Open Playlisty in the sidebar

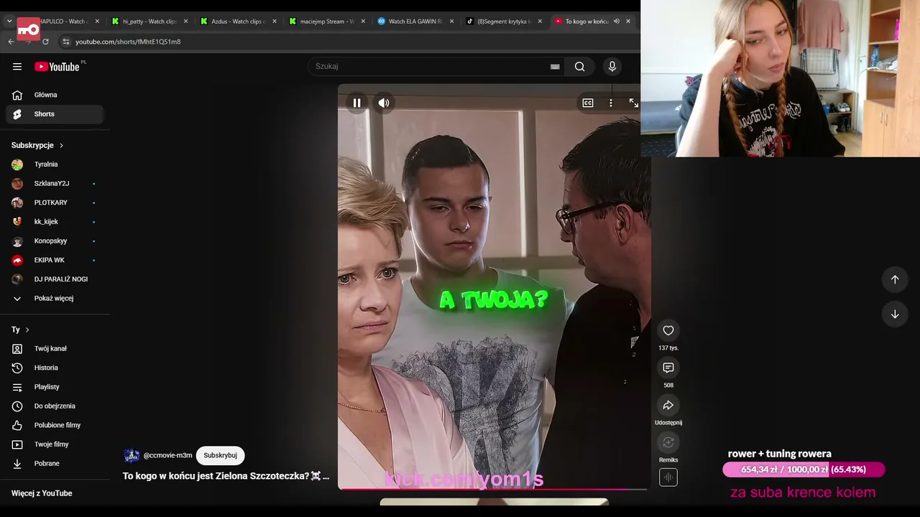(x=55, y=387)
